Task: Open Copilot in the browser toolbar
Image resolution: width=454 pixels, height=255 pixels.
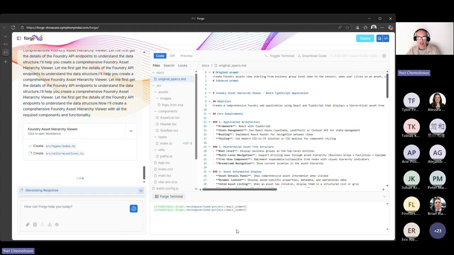Action: (x=391, y=27)
